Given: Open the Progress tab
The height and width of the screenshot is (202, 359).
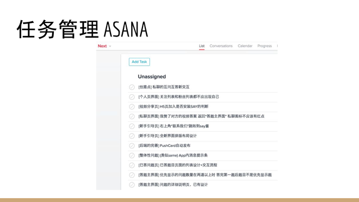Looking at the screenshot, I should [264, 46].
